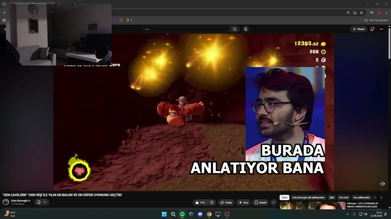
Task: Open volume control in tray
Action: point(366,214)
